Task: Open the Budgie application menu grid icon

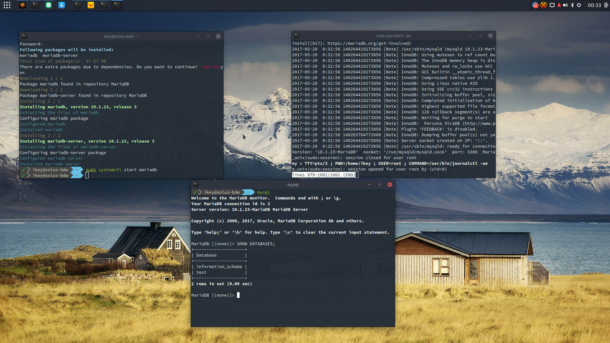Action: coord(7,5)
